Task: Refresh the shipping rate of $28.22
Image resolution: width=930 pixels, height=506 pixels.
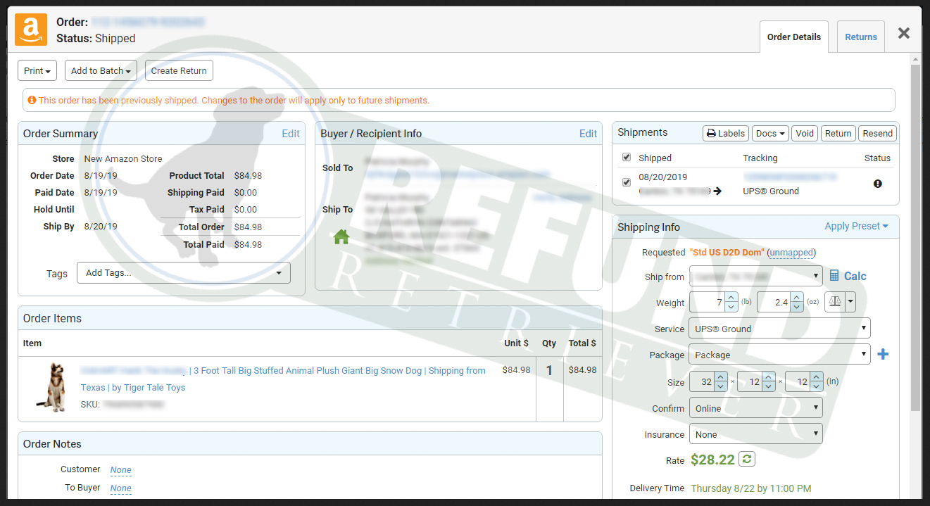Action: tap(748, 460)
